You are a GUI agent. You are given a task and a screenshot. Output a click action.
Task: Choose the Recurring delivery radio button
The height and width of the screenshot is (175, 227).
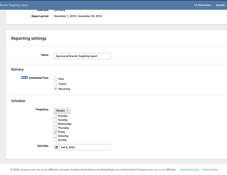click(x=56, y=89)
